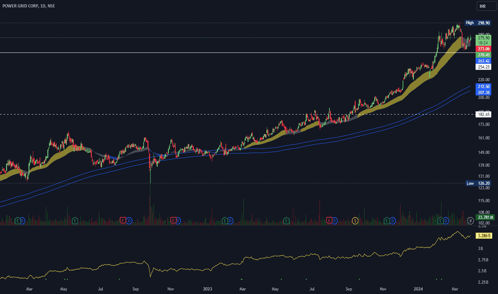
Task: Open the lone green E marker above May 2022
Action: (75, 221)
